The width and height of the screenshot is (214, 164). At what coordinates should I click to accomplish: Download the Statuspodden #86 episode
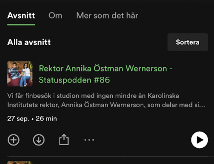pyautogui.click(x=39, y=140)
